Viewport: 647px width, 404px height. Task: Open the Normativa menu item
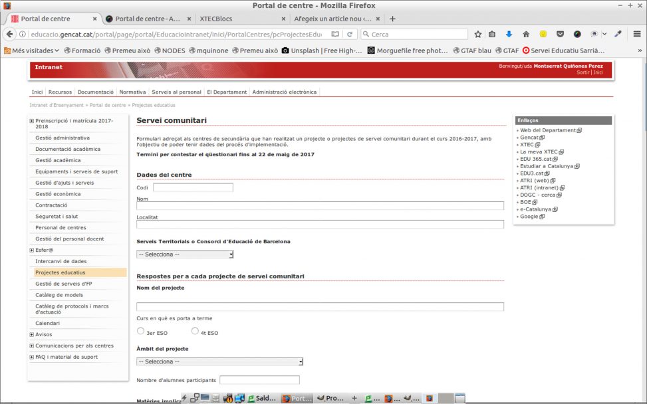click(132, 92)
